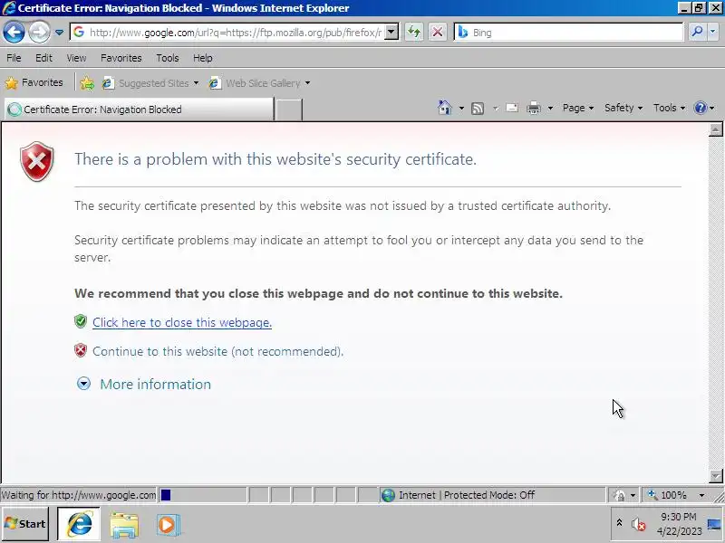Expand the Home button dropdown arrow

point(461,108)
